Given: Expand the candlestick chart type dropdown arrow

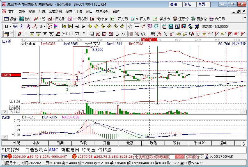Looking at the screenshot, I should coord(45,26).
